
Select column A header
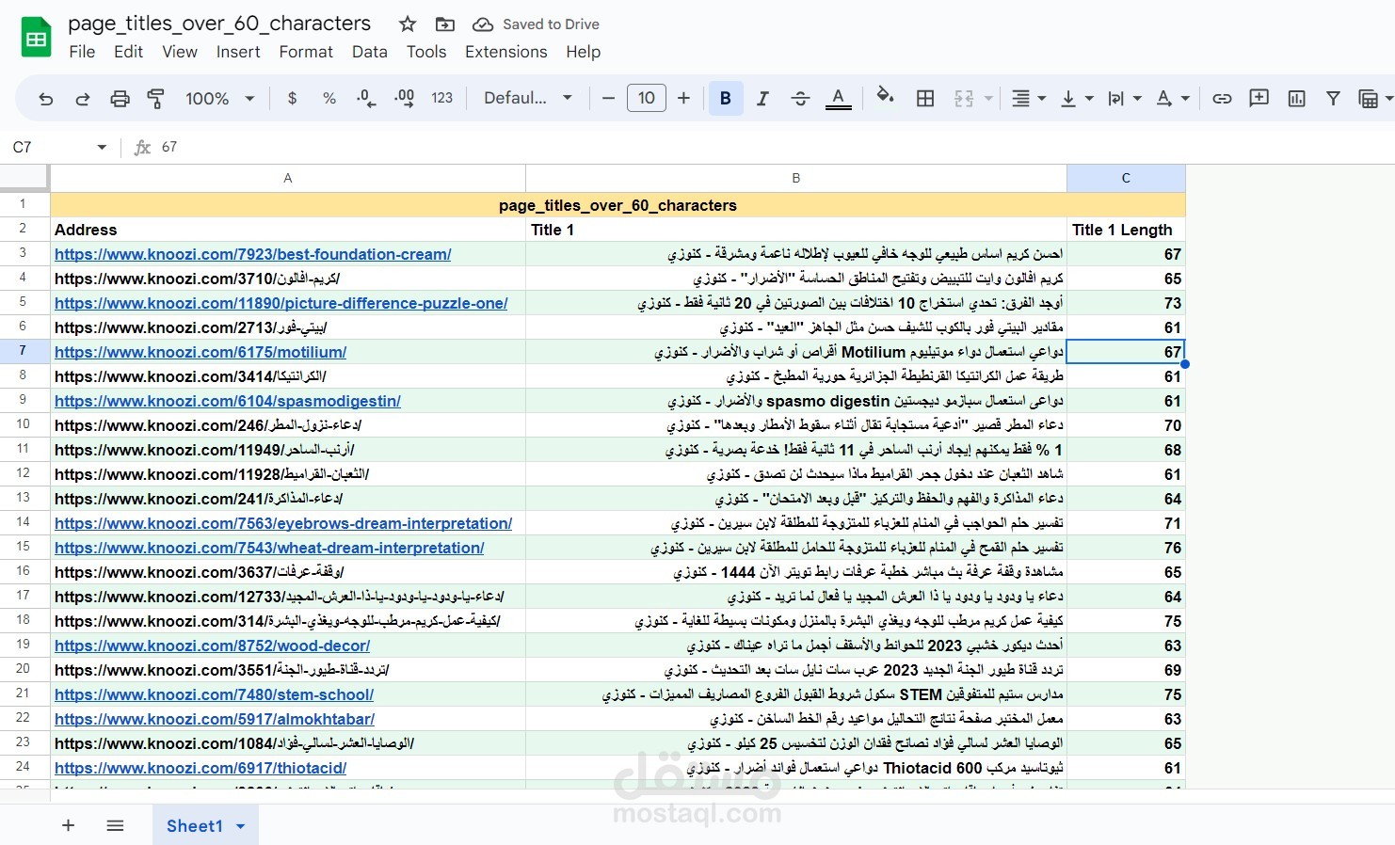[x=288, y=178]
